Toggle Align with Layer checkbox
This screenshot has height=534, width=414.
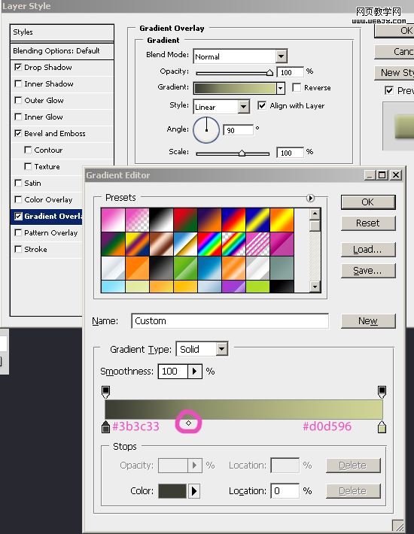tap(262, 105)
